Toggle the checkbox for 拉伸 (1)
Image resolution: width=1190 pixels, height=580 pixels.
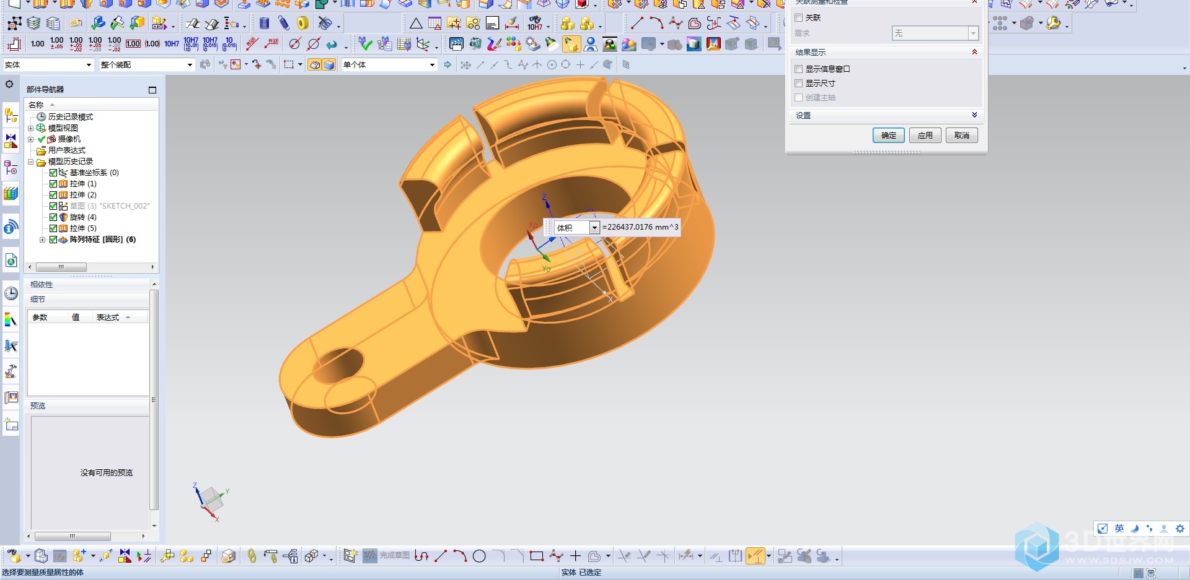(53, 184)
